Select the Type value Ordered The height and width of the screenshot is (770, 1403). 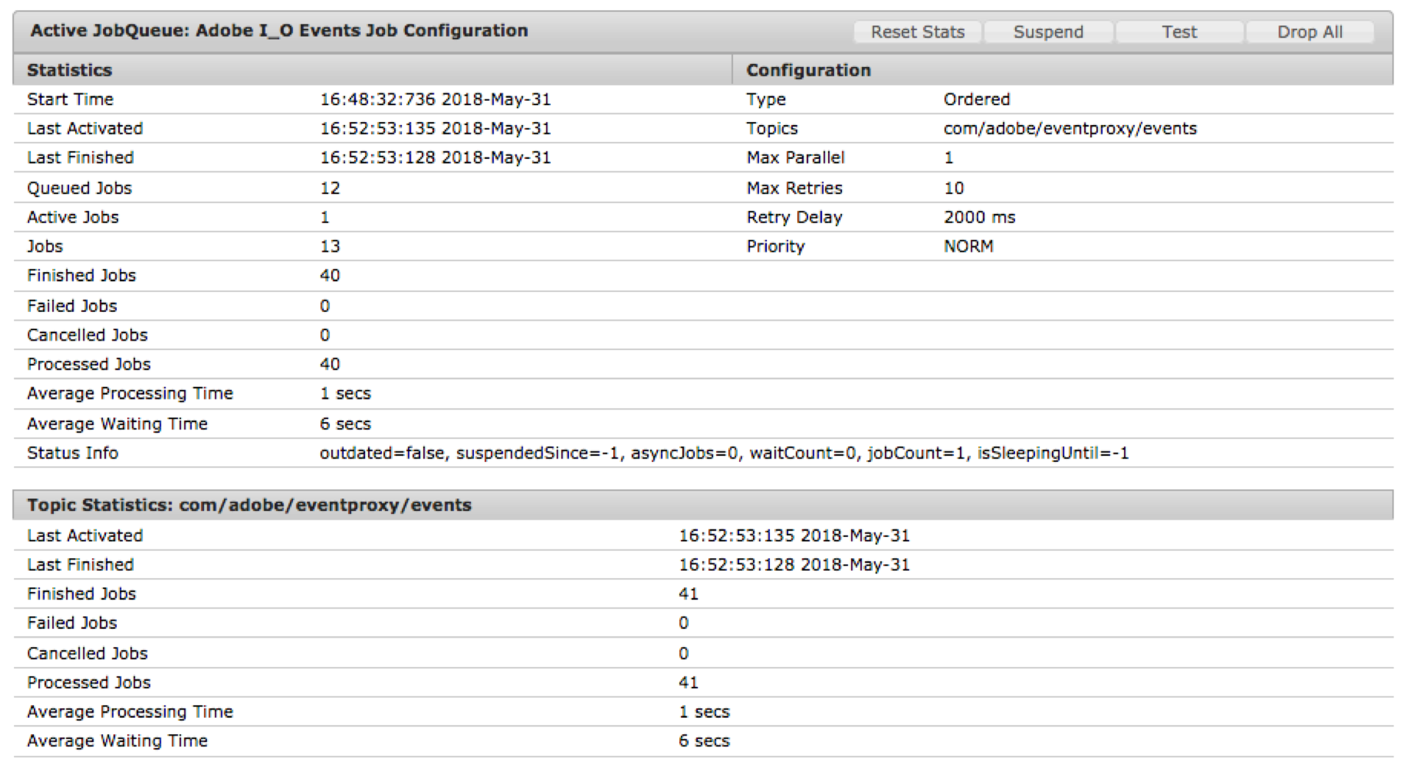(x=977, y=99)
